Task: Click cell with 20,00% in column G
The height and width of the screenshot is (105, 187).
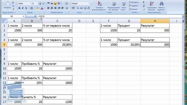Action: point(129,45)
